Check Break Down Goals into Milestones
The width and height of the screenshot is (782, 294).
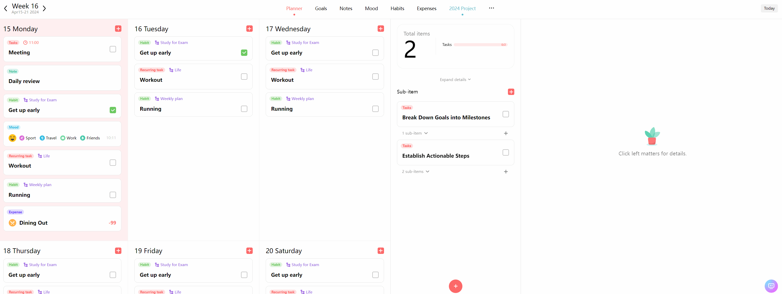(x=505, y=114)
